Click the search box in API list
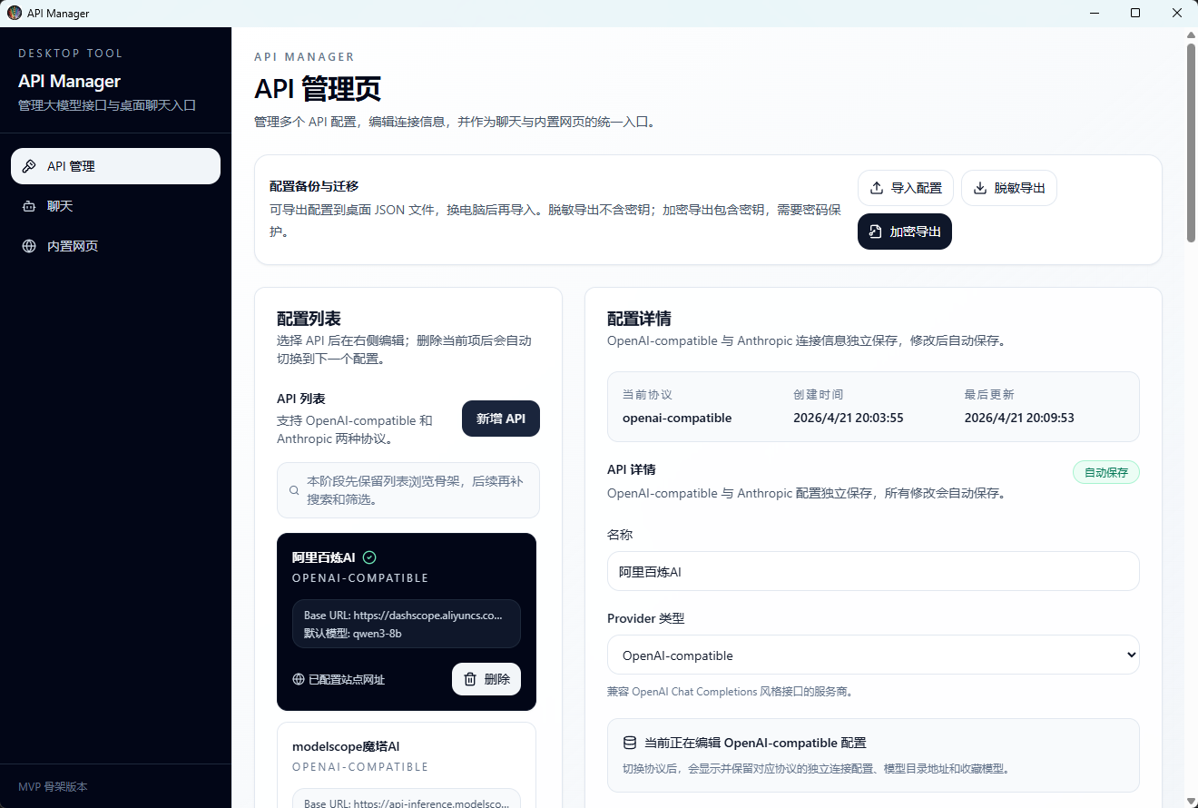This screenshot has width=1198, height=808. 408,490
